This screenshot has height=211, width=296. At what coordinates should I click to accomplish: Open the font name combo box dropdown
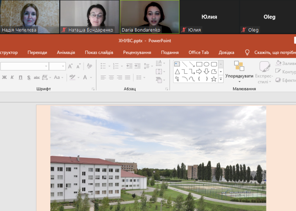pos(46,66)
